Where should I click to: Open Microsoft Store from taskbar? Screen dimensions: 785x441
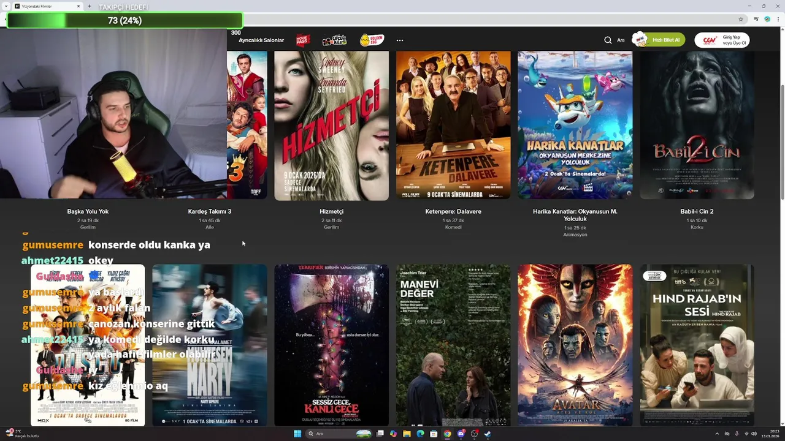tap(433, 434)
